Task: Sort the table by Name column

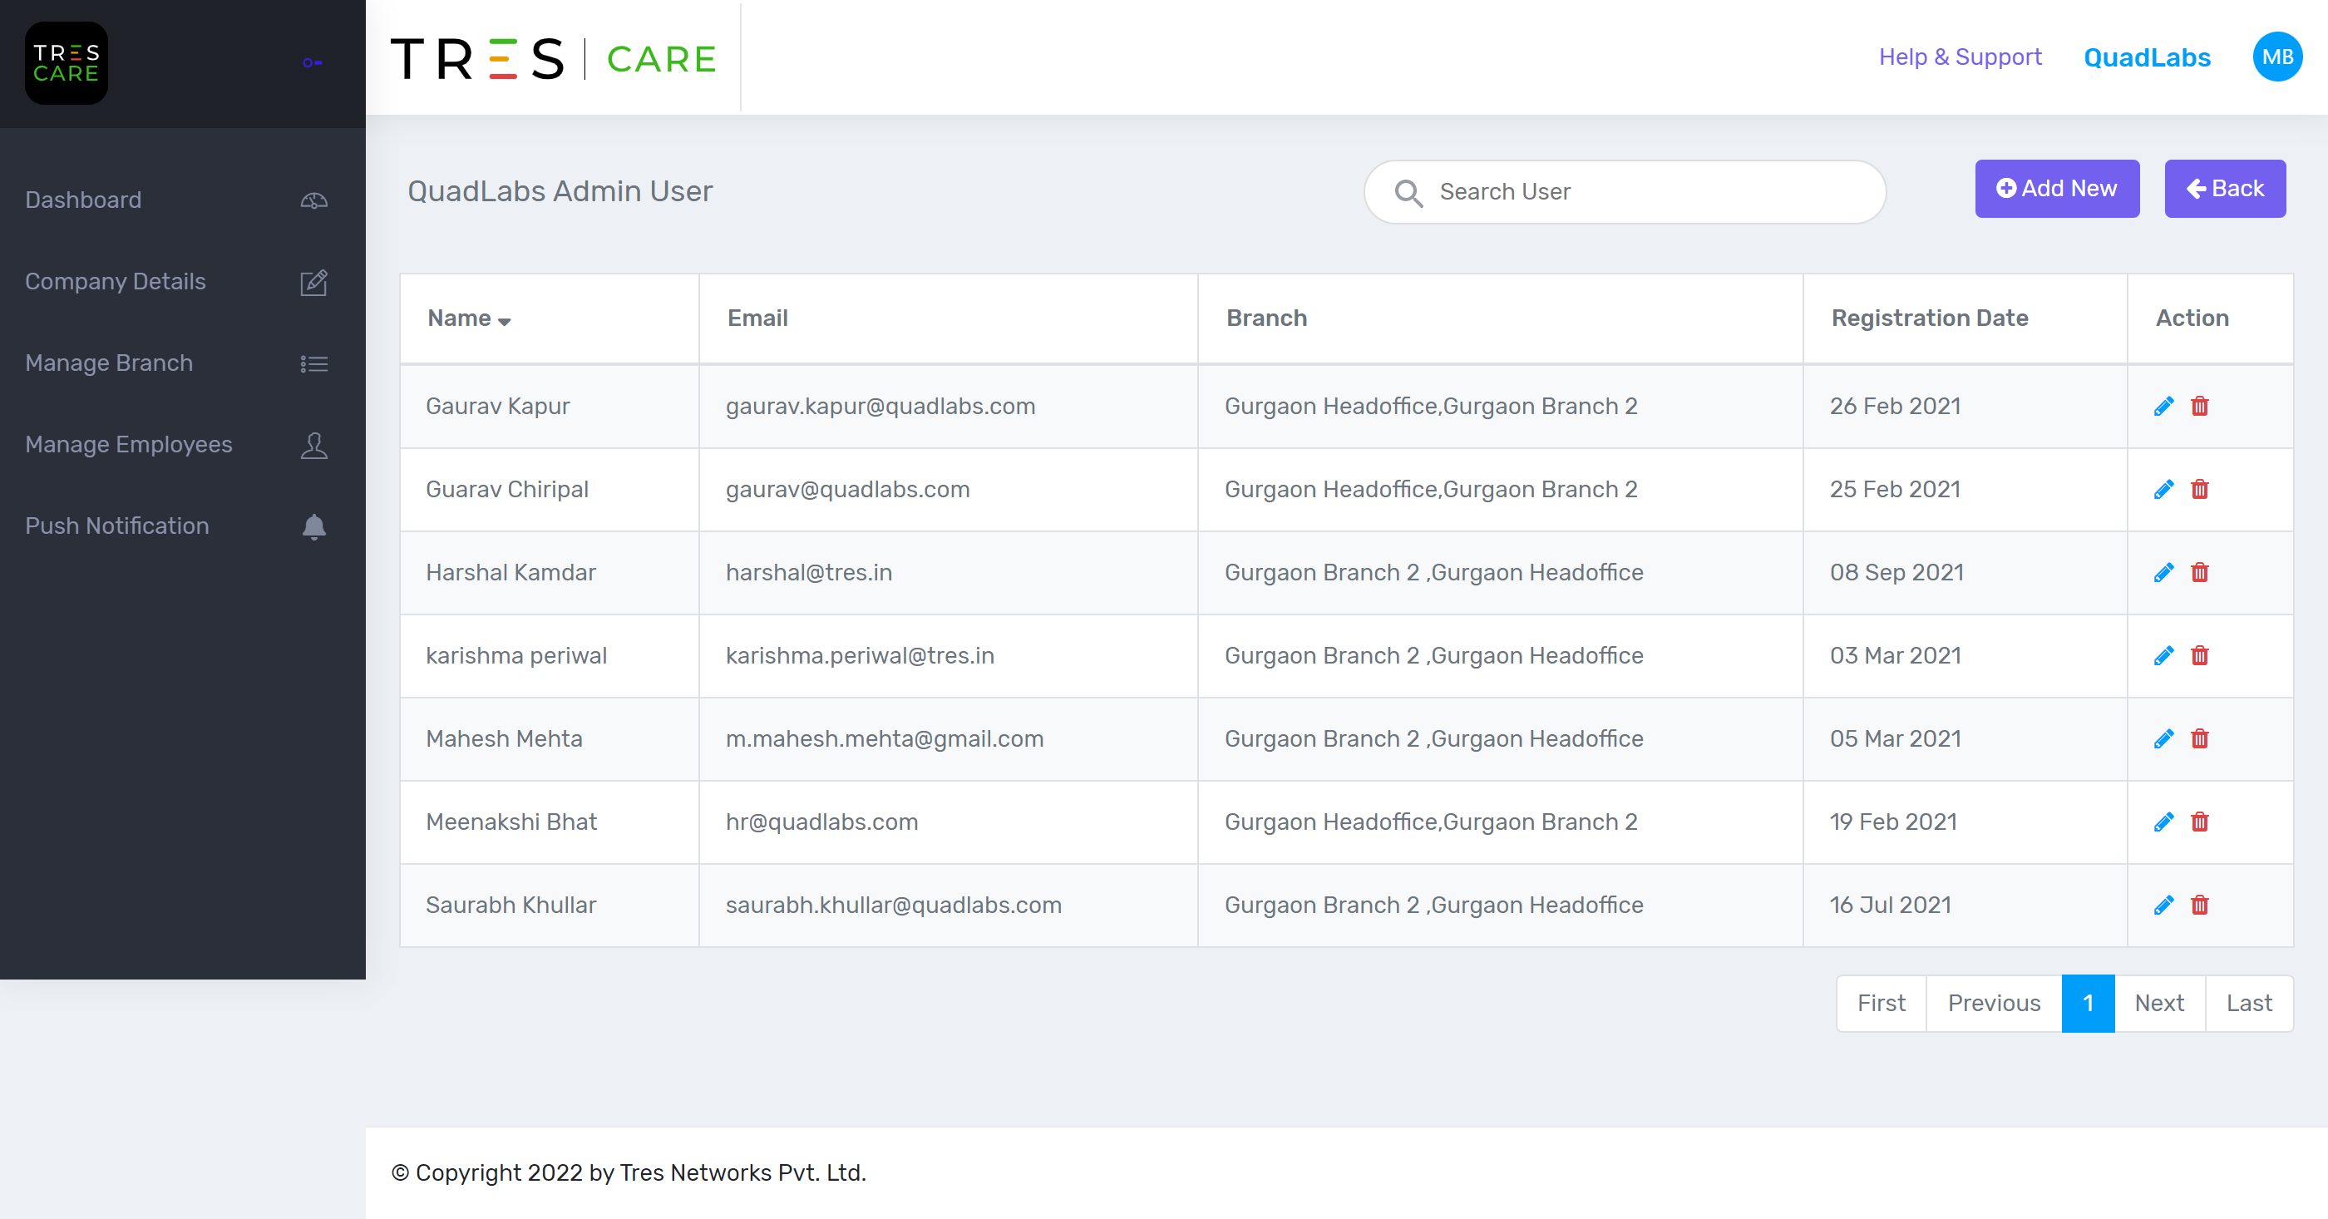Action: (468, 318)
